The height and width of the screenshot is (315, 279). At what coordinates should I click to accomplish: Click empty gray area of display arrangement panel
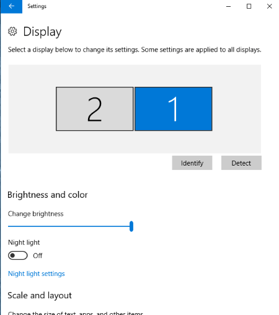[236, 110]
